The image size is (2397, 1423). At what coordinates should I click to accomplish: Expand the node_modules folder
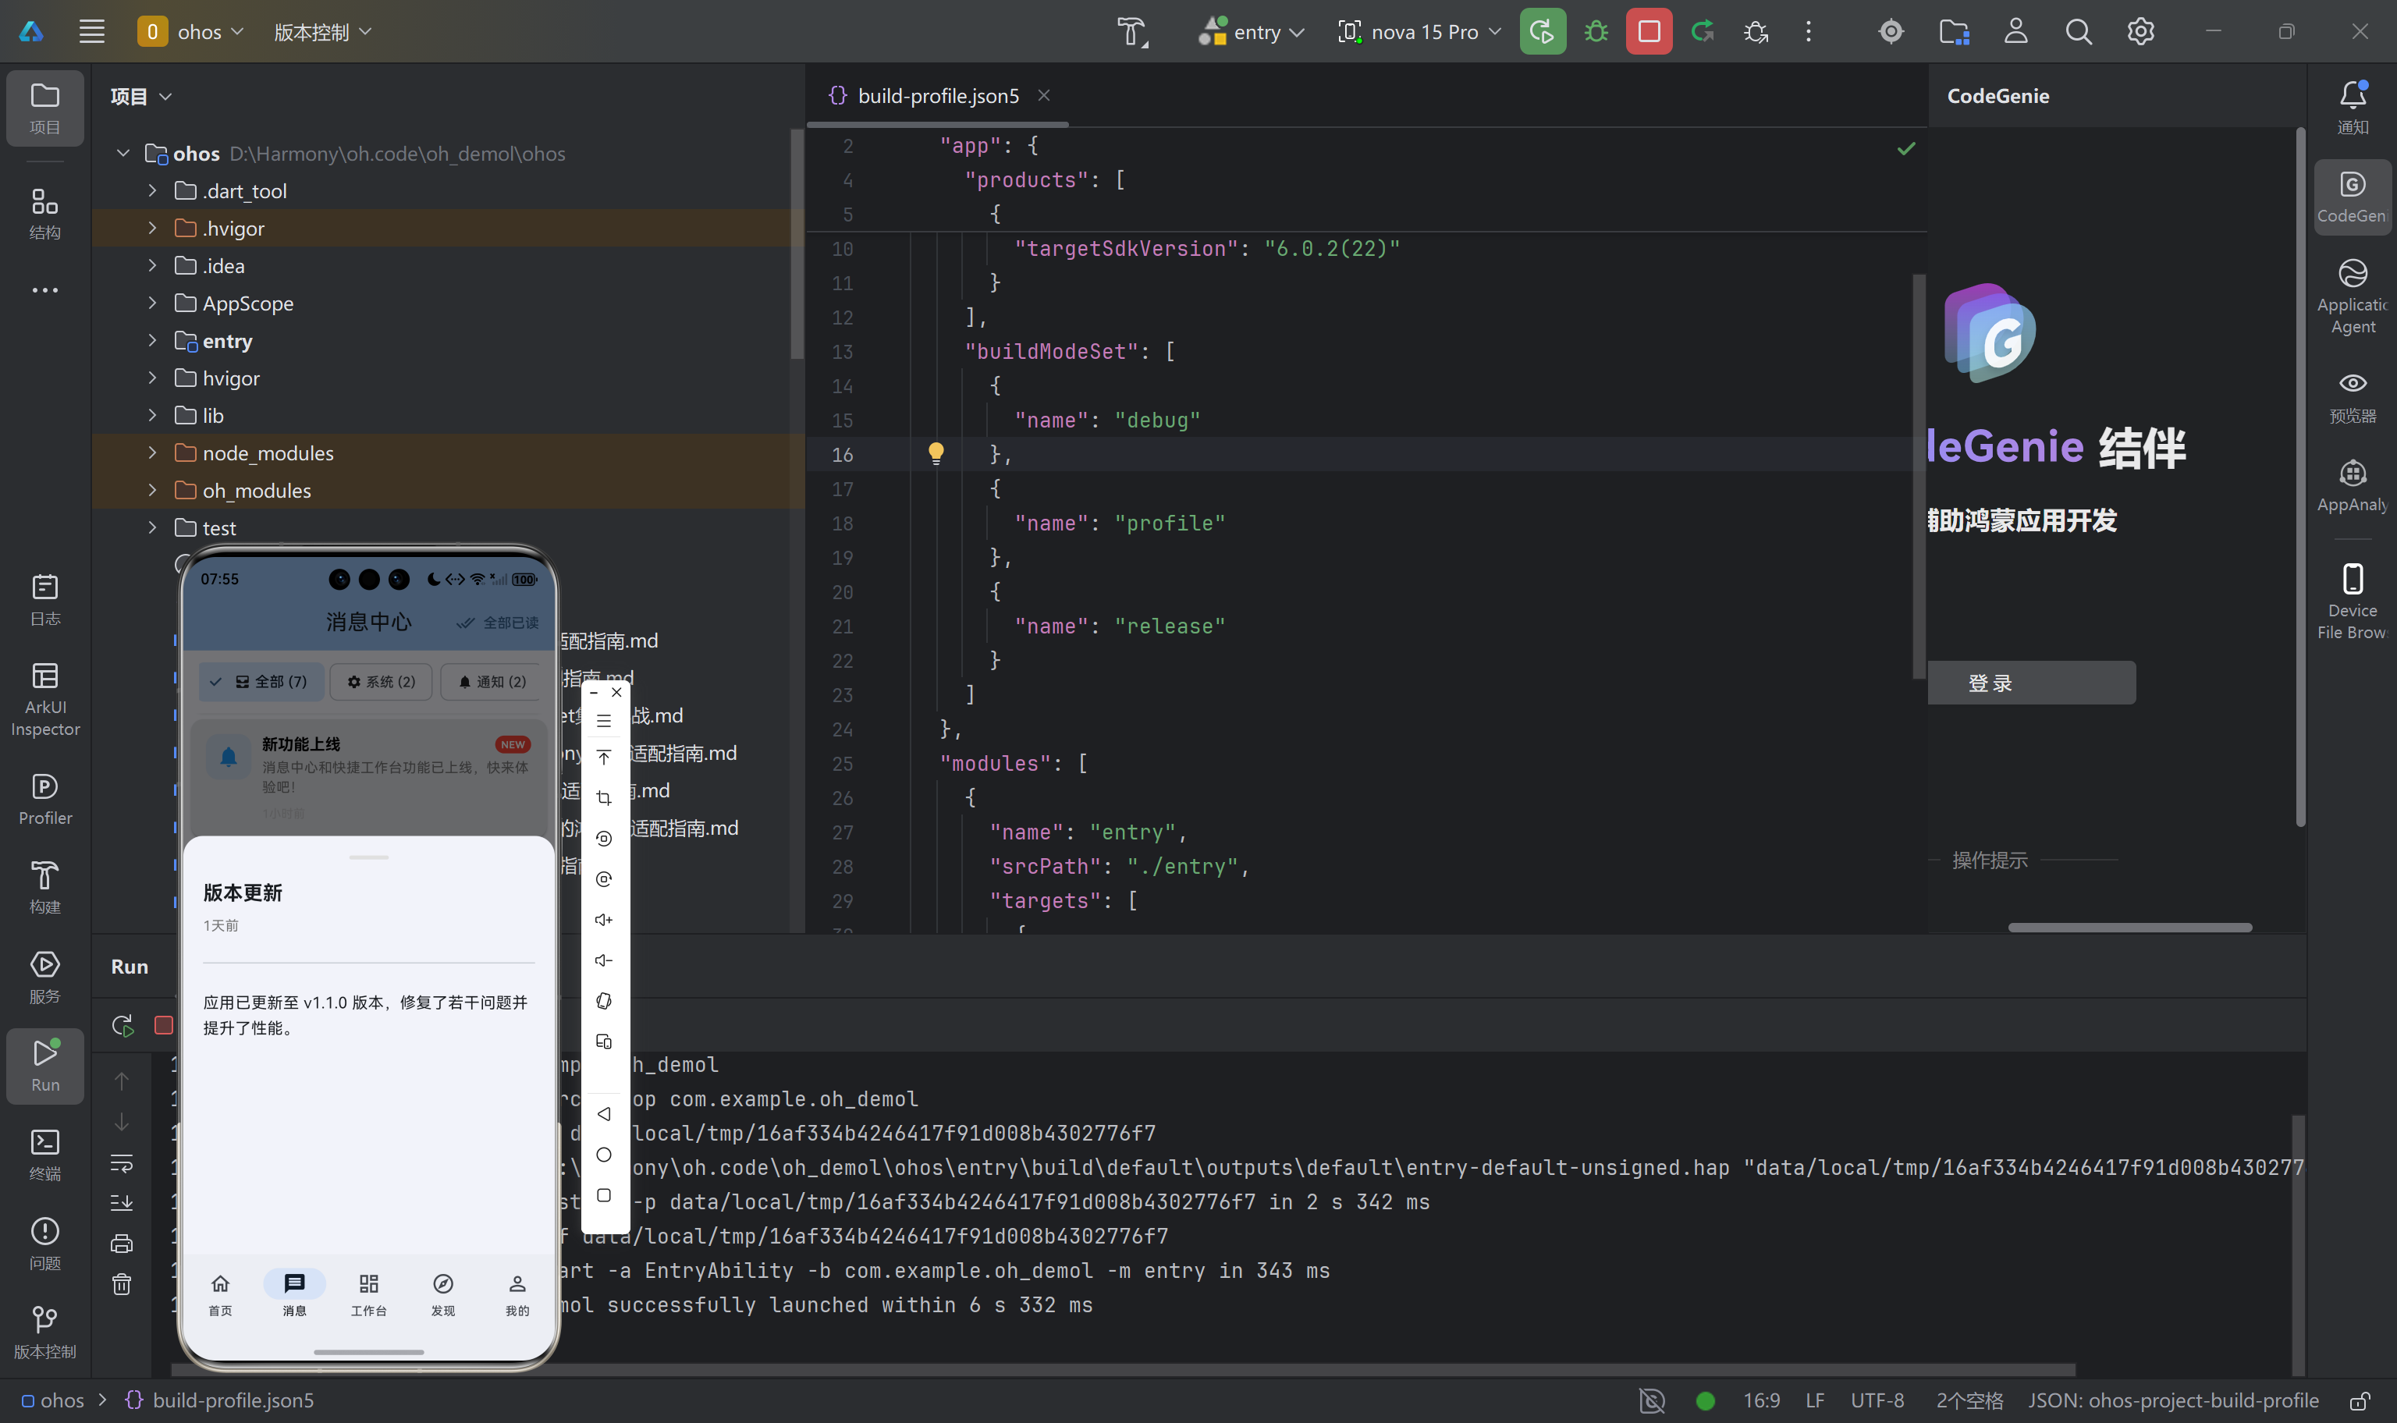pos(152,452)
